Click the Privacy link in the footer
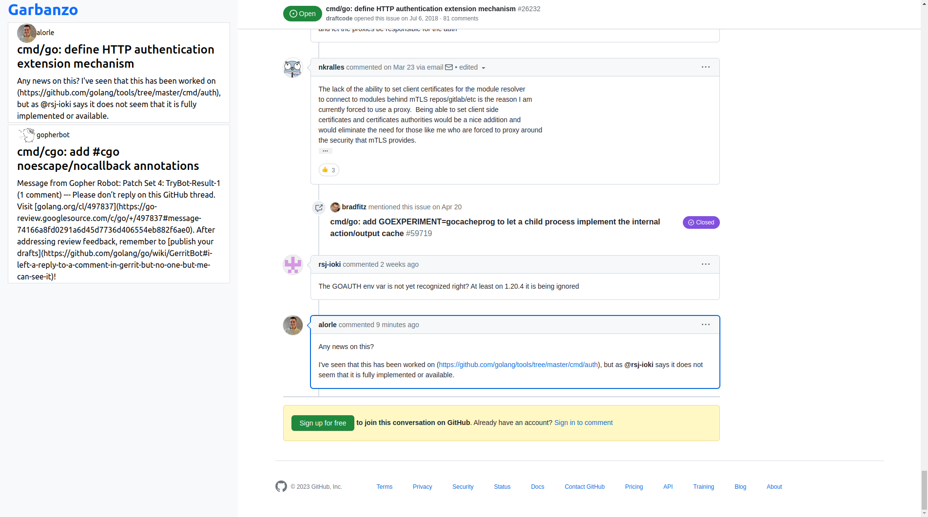 coord(422,486)
